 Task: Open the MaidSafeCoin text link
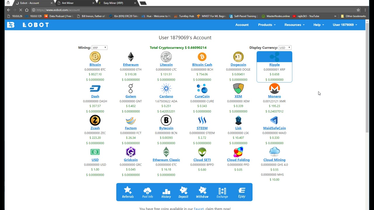point(274,128)
